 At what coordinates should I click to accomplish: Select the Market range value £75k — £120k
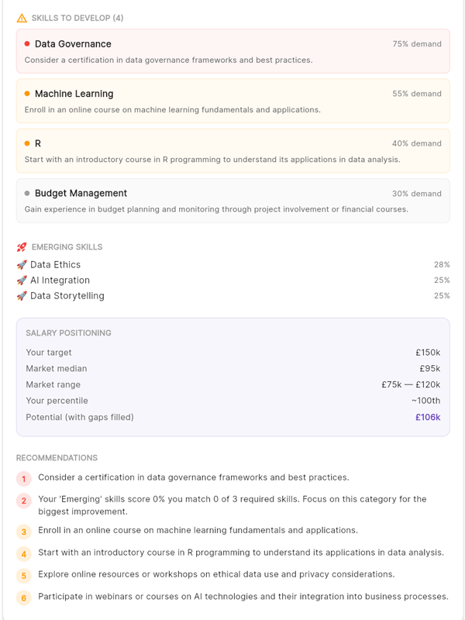point(403,384)
